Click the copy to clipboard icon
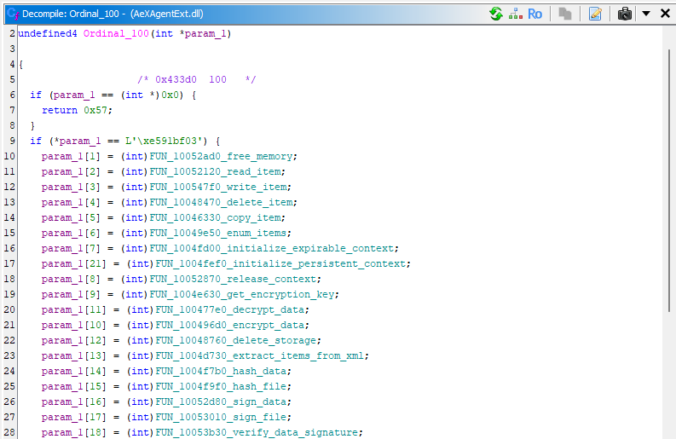676x439 pixels. 565,14
